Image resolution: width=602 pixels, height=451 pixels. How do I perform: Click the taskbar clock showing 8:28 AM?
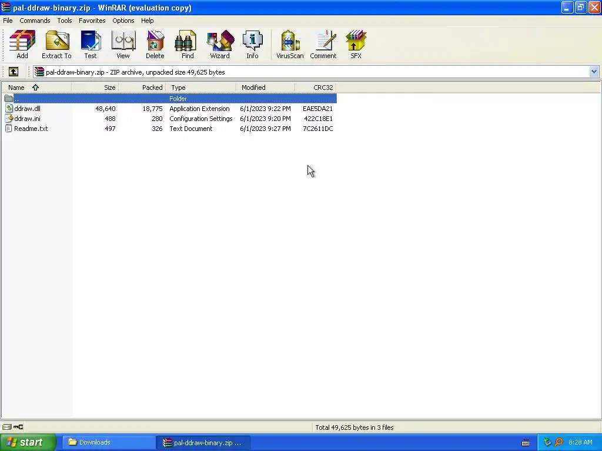580,442
